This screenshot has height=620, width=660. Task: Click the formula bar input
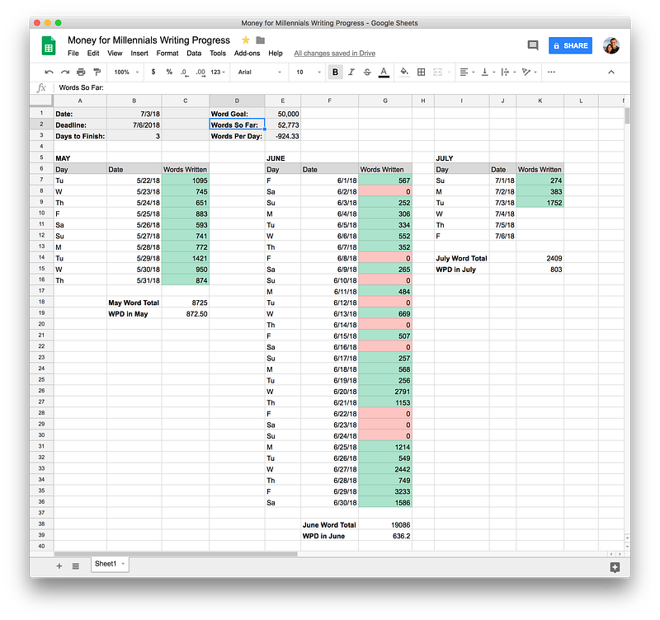[341, 87]
